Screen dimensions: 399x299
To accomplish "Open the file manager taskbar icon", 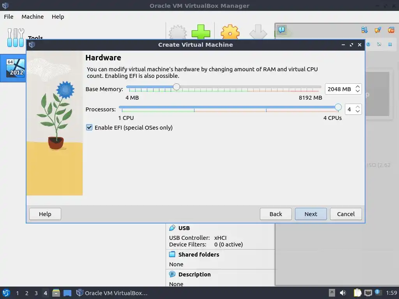I will click(56, 293).
